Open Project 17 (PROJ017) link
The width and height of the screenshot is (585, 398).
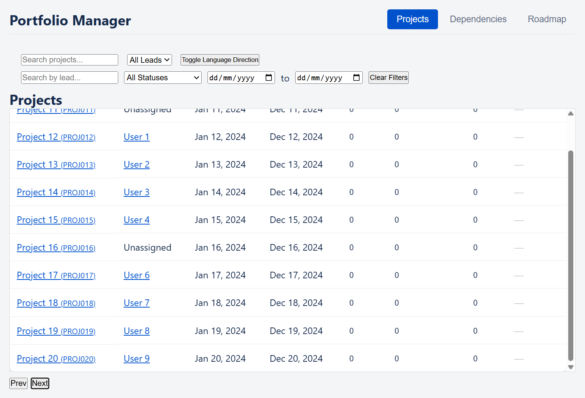point(56,275)
